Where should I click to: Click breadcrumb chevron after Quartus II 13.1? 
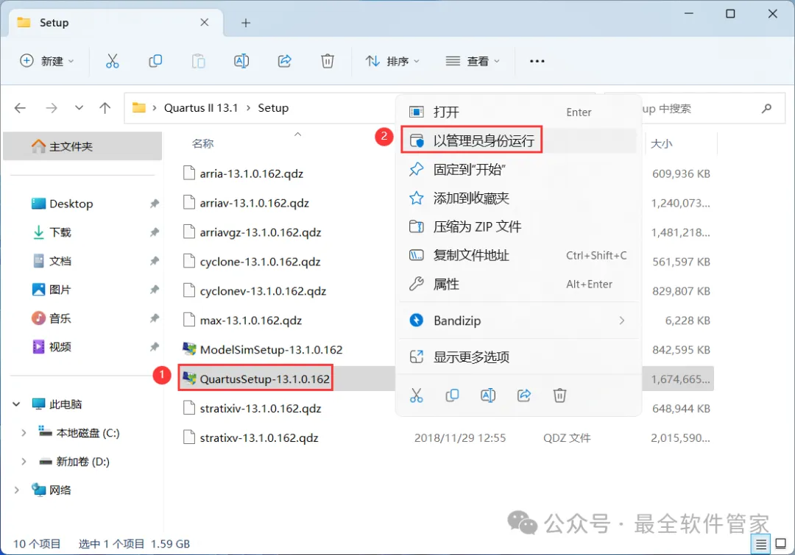coord(249,108)
